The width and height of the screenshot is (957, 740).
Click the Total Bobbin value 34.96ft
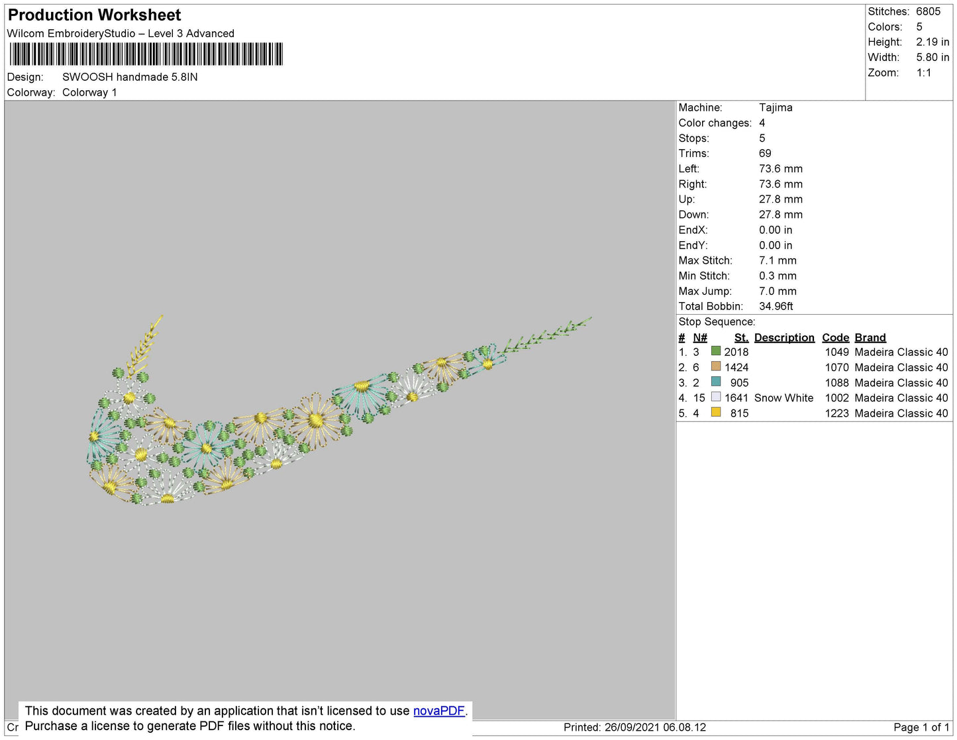[776, 306]
